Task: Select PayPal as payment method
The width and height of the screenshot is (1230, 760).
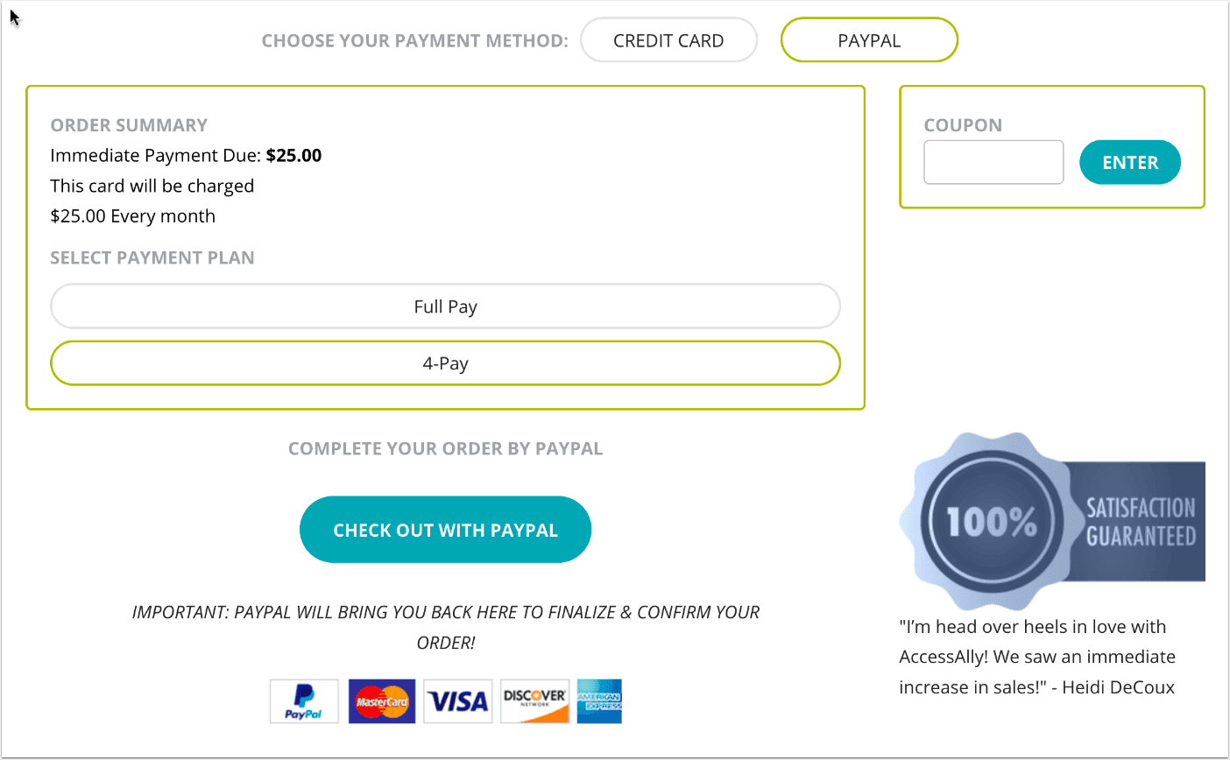Action: (x=869, y=40)
